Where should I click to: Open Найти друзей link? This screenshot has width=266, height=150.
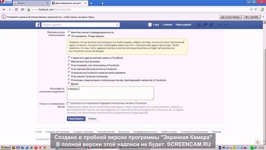[x=183, y=25]
